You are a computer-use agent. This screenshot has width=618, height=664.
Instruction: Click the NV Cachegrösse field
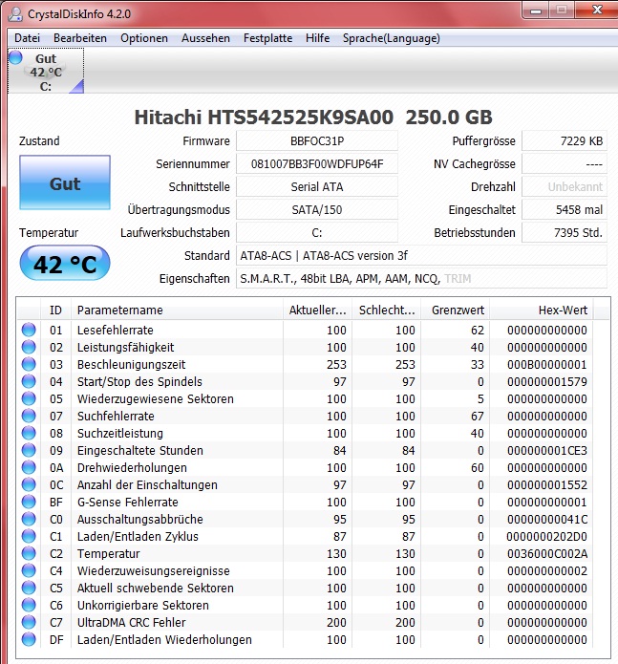[565, 164]
